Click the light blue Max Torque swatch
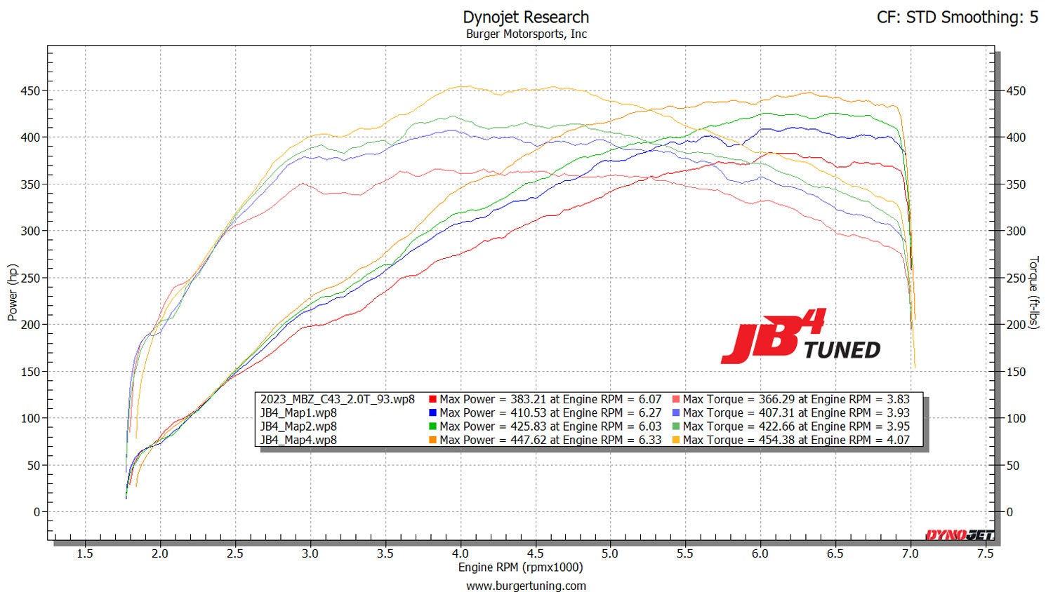This screenshot has height=592, width=1053. 675,413
